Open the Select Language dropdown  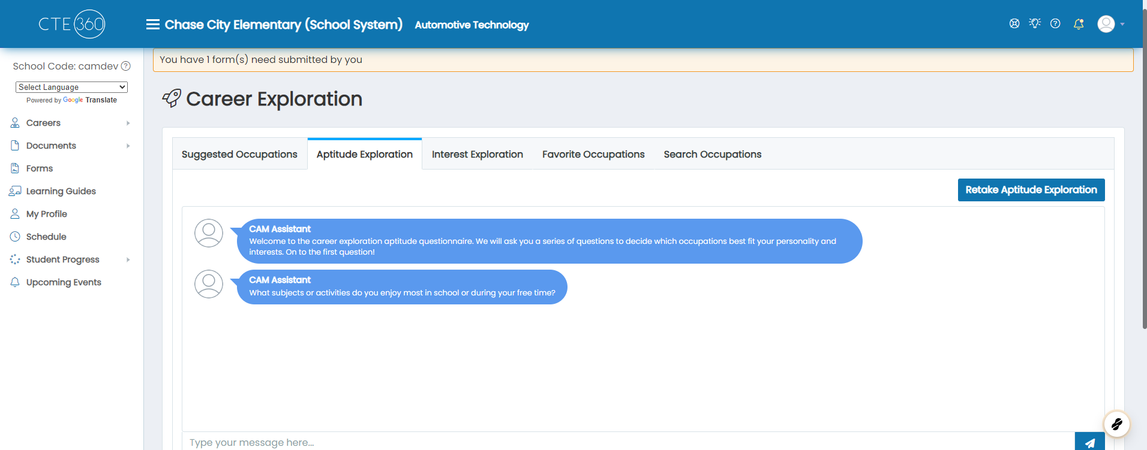(x=71, y=87)
